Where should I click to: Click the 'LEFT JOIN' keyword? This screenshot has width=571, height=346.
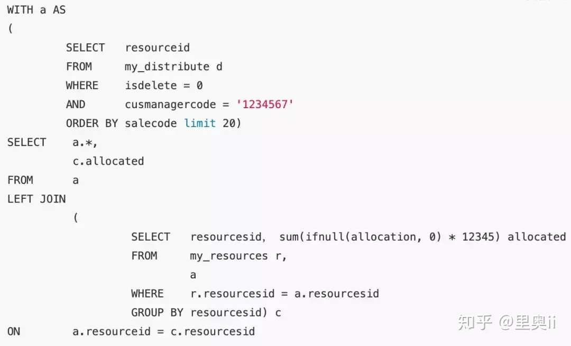click(x=36, y=199)
